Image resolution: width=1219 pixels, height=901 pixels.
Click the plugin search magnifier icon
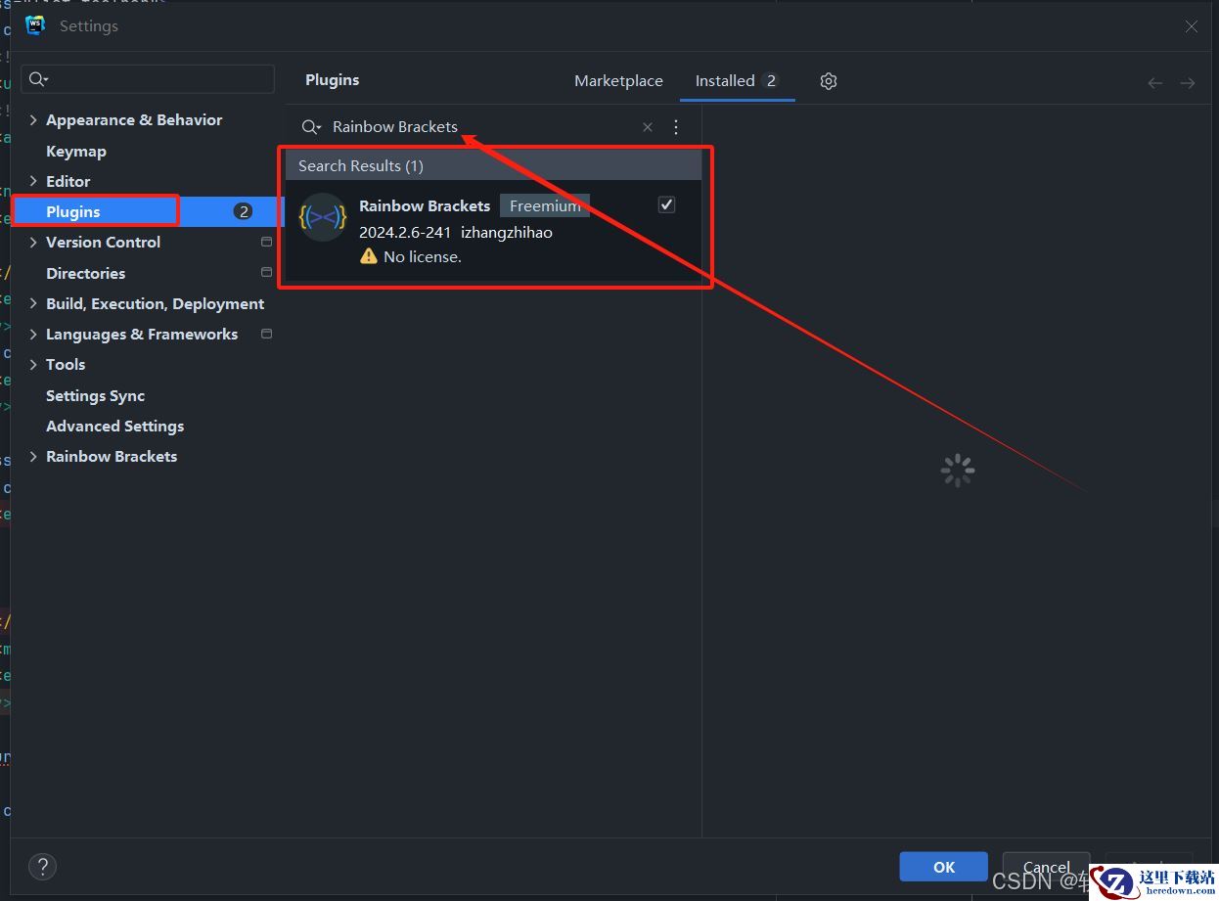click(x=311, y=127)
